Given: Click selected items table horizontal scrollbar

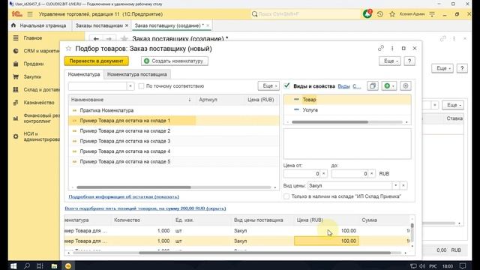Looking at the screenshot, I should 265,253.
